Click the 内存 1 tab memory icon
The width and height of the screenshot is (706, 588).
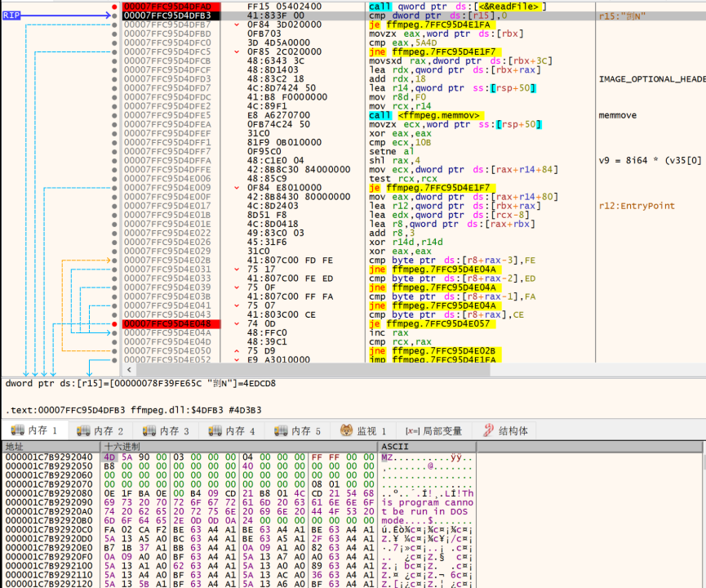point(17,430)
